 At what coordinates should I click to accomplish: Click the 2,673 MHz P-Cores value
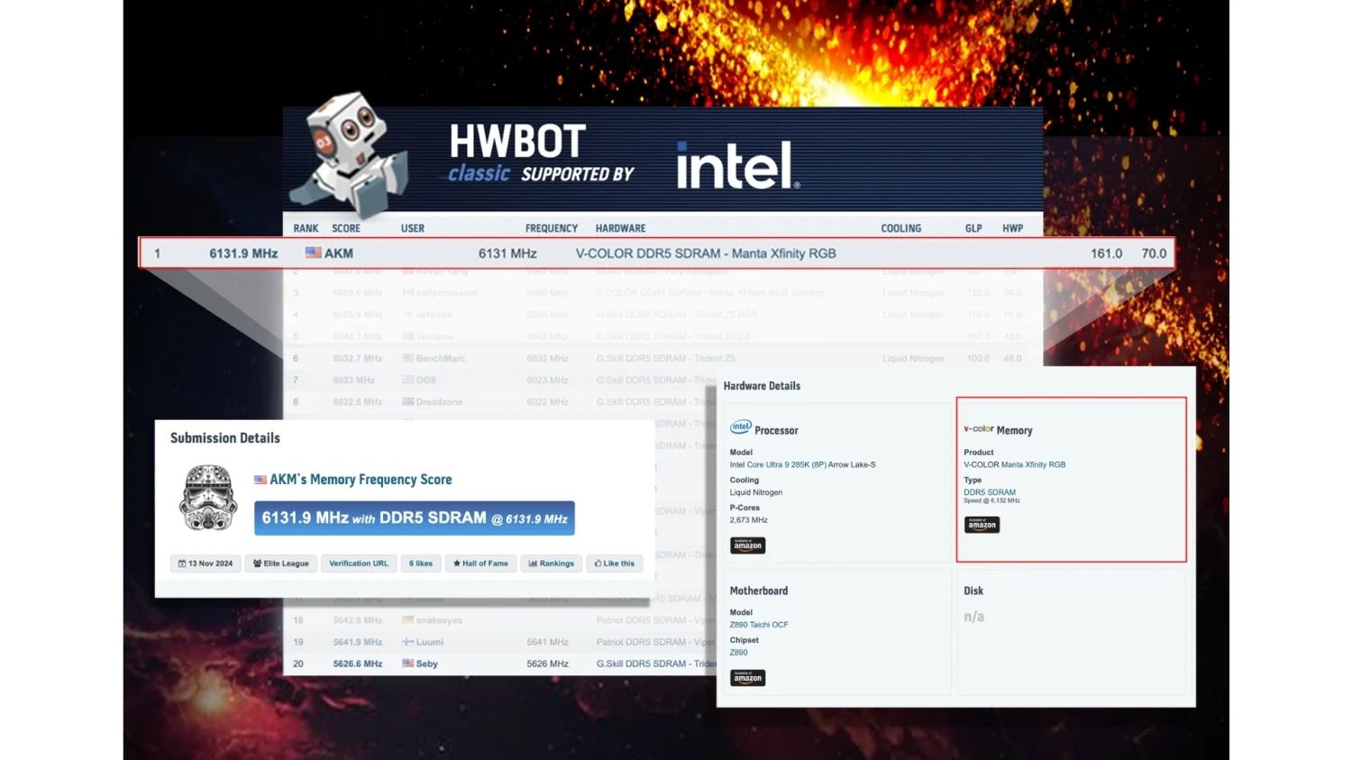pyautogui.click(x=749, y=520)
